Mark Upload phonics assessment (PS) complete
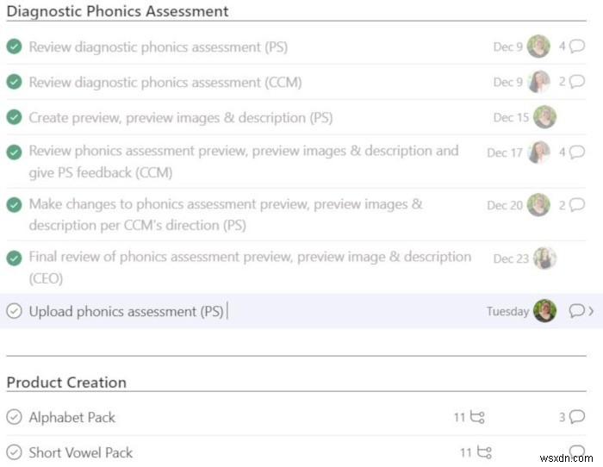This screenshot has height=467, width=603. click(x=14, y=311)
